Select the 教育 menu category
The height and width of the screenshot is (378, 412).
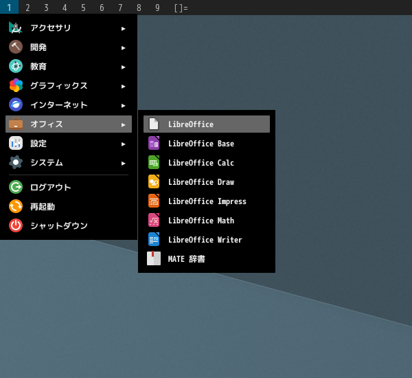tap(38, 67)
